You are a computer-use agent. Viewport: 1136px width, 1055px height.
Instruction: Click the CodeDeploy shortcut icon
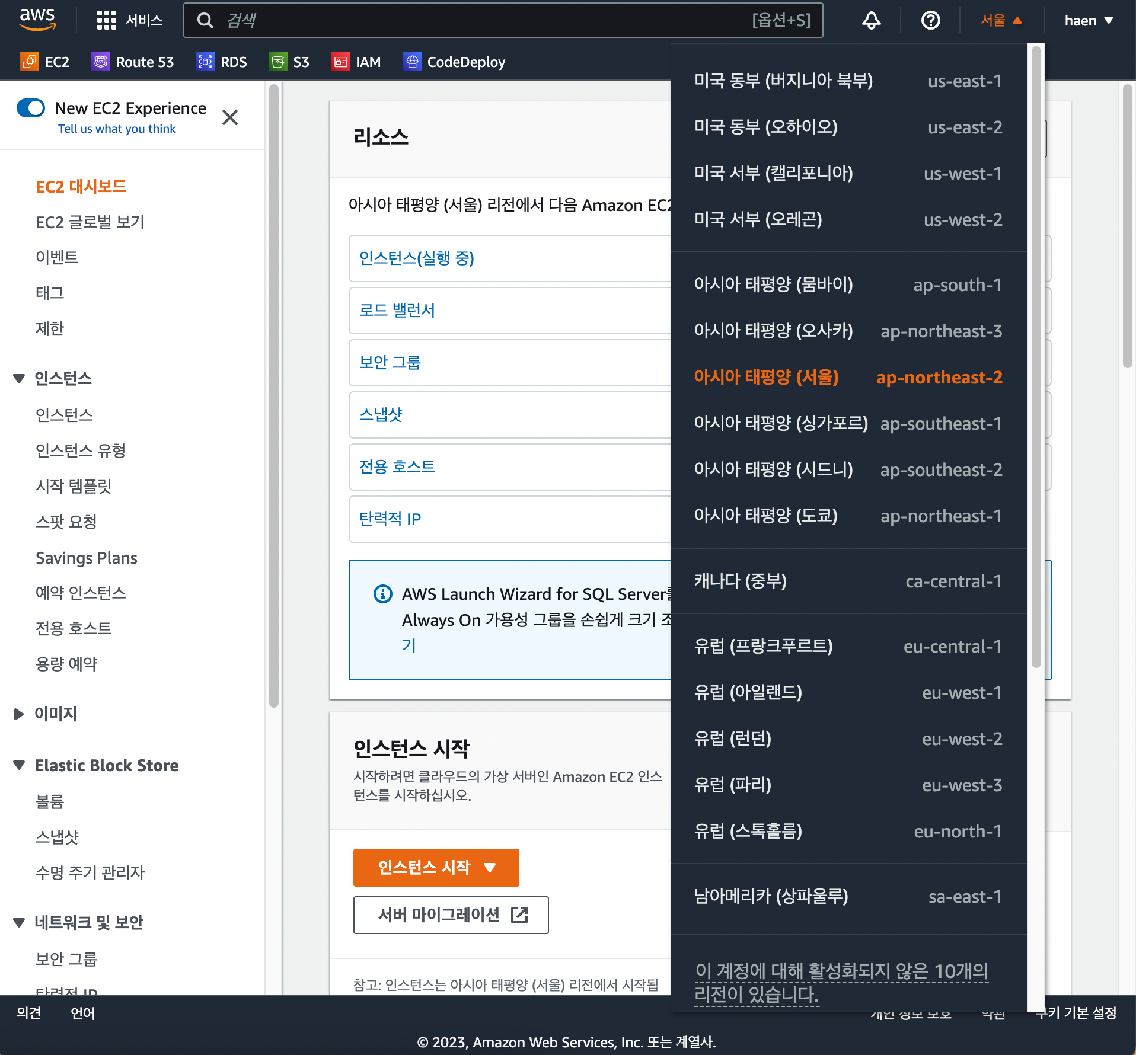pyautogui.click(x=412, y=62)
